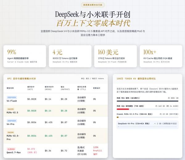The image size is (185, 160).
Task: Click the 0% premium in the MiMo-V2.5 row
Action: [x=94, y=111]
